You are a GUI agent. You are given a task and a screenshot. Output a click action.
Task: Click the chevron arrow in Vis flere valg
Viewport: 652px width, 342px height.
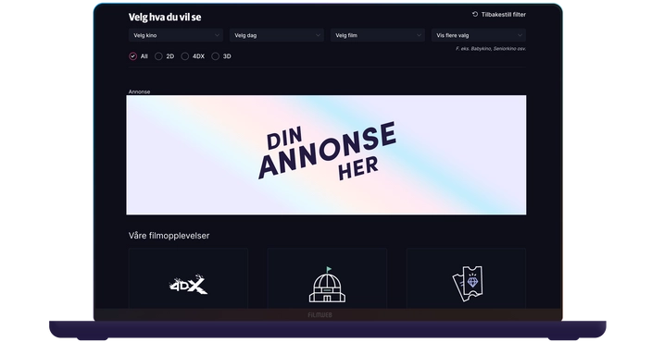(520, 35)
